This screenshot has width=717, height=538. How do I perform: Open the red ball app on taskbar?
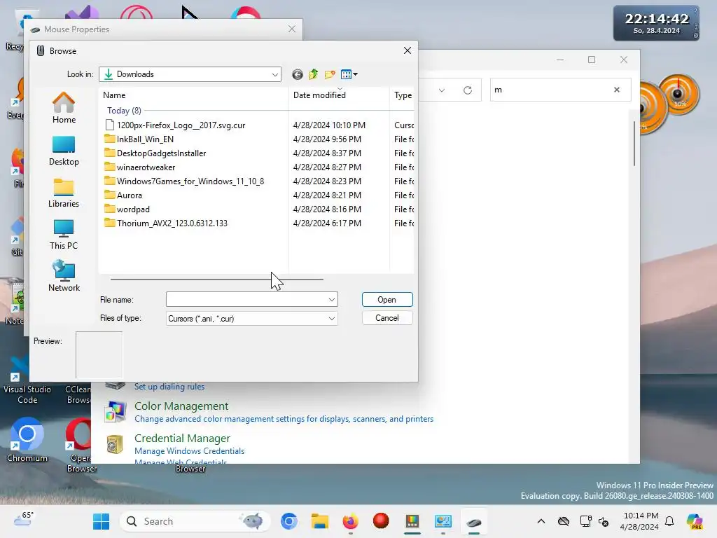(x=381, y=521)
